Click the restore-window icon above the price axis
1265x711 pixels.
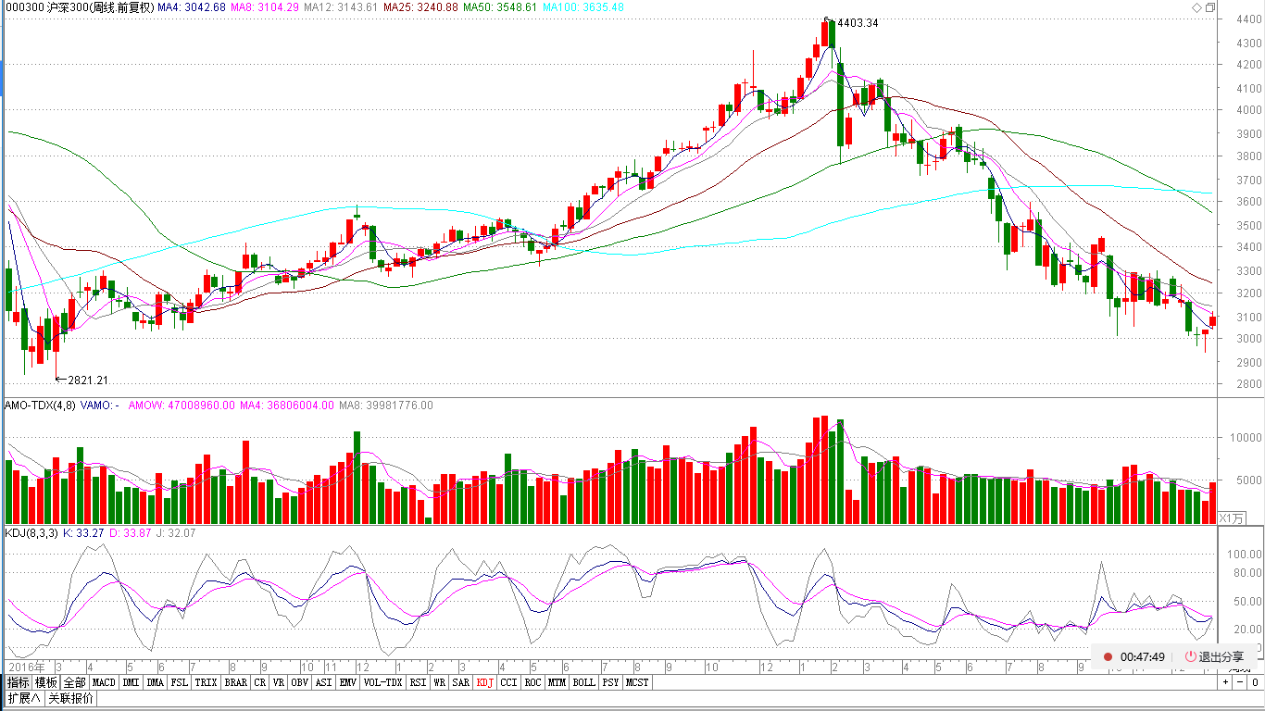pos(1209,6)
